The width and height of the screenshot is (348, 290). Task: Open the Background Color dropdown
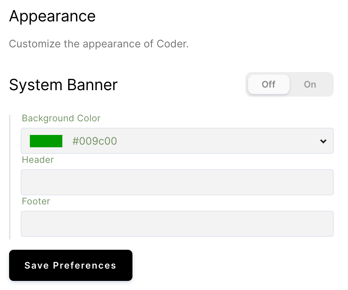(177, 141)
